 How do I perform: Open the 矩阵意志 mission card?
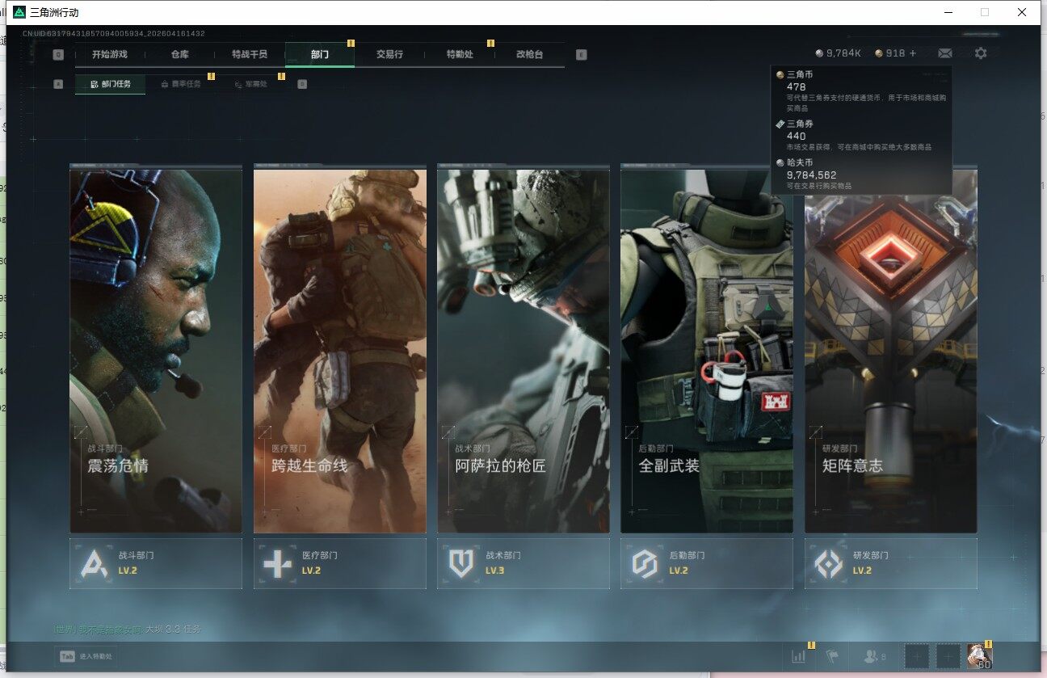coord(891,351)
